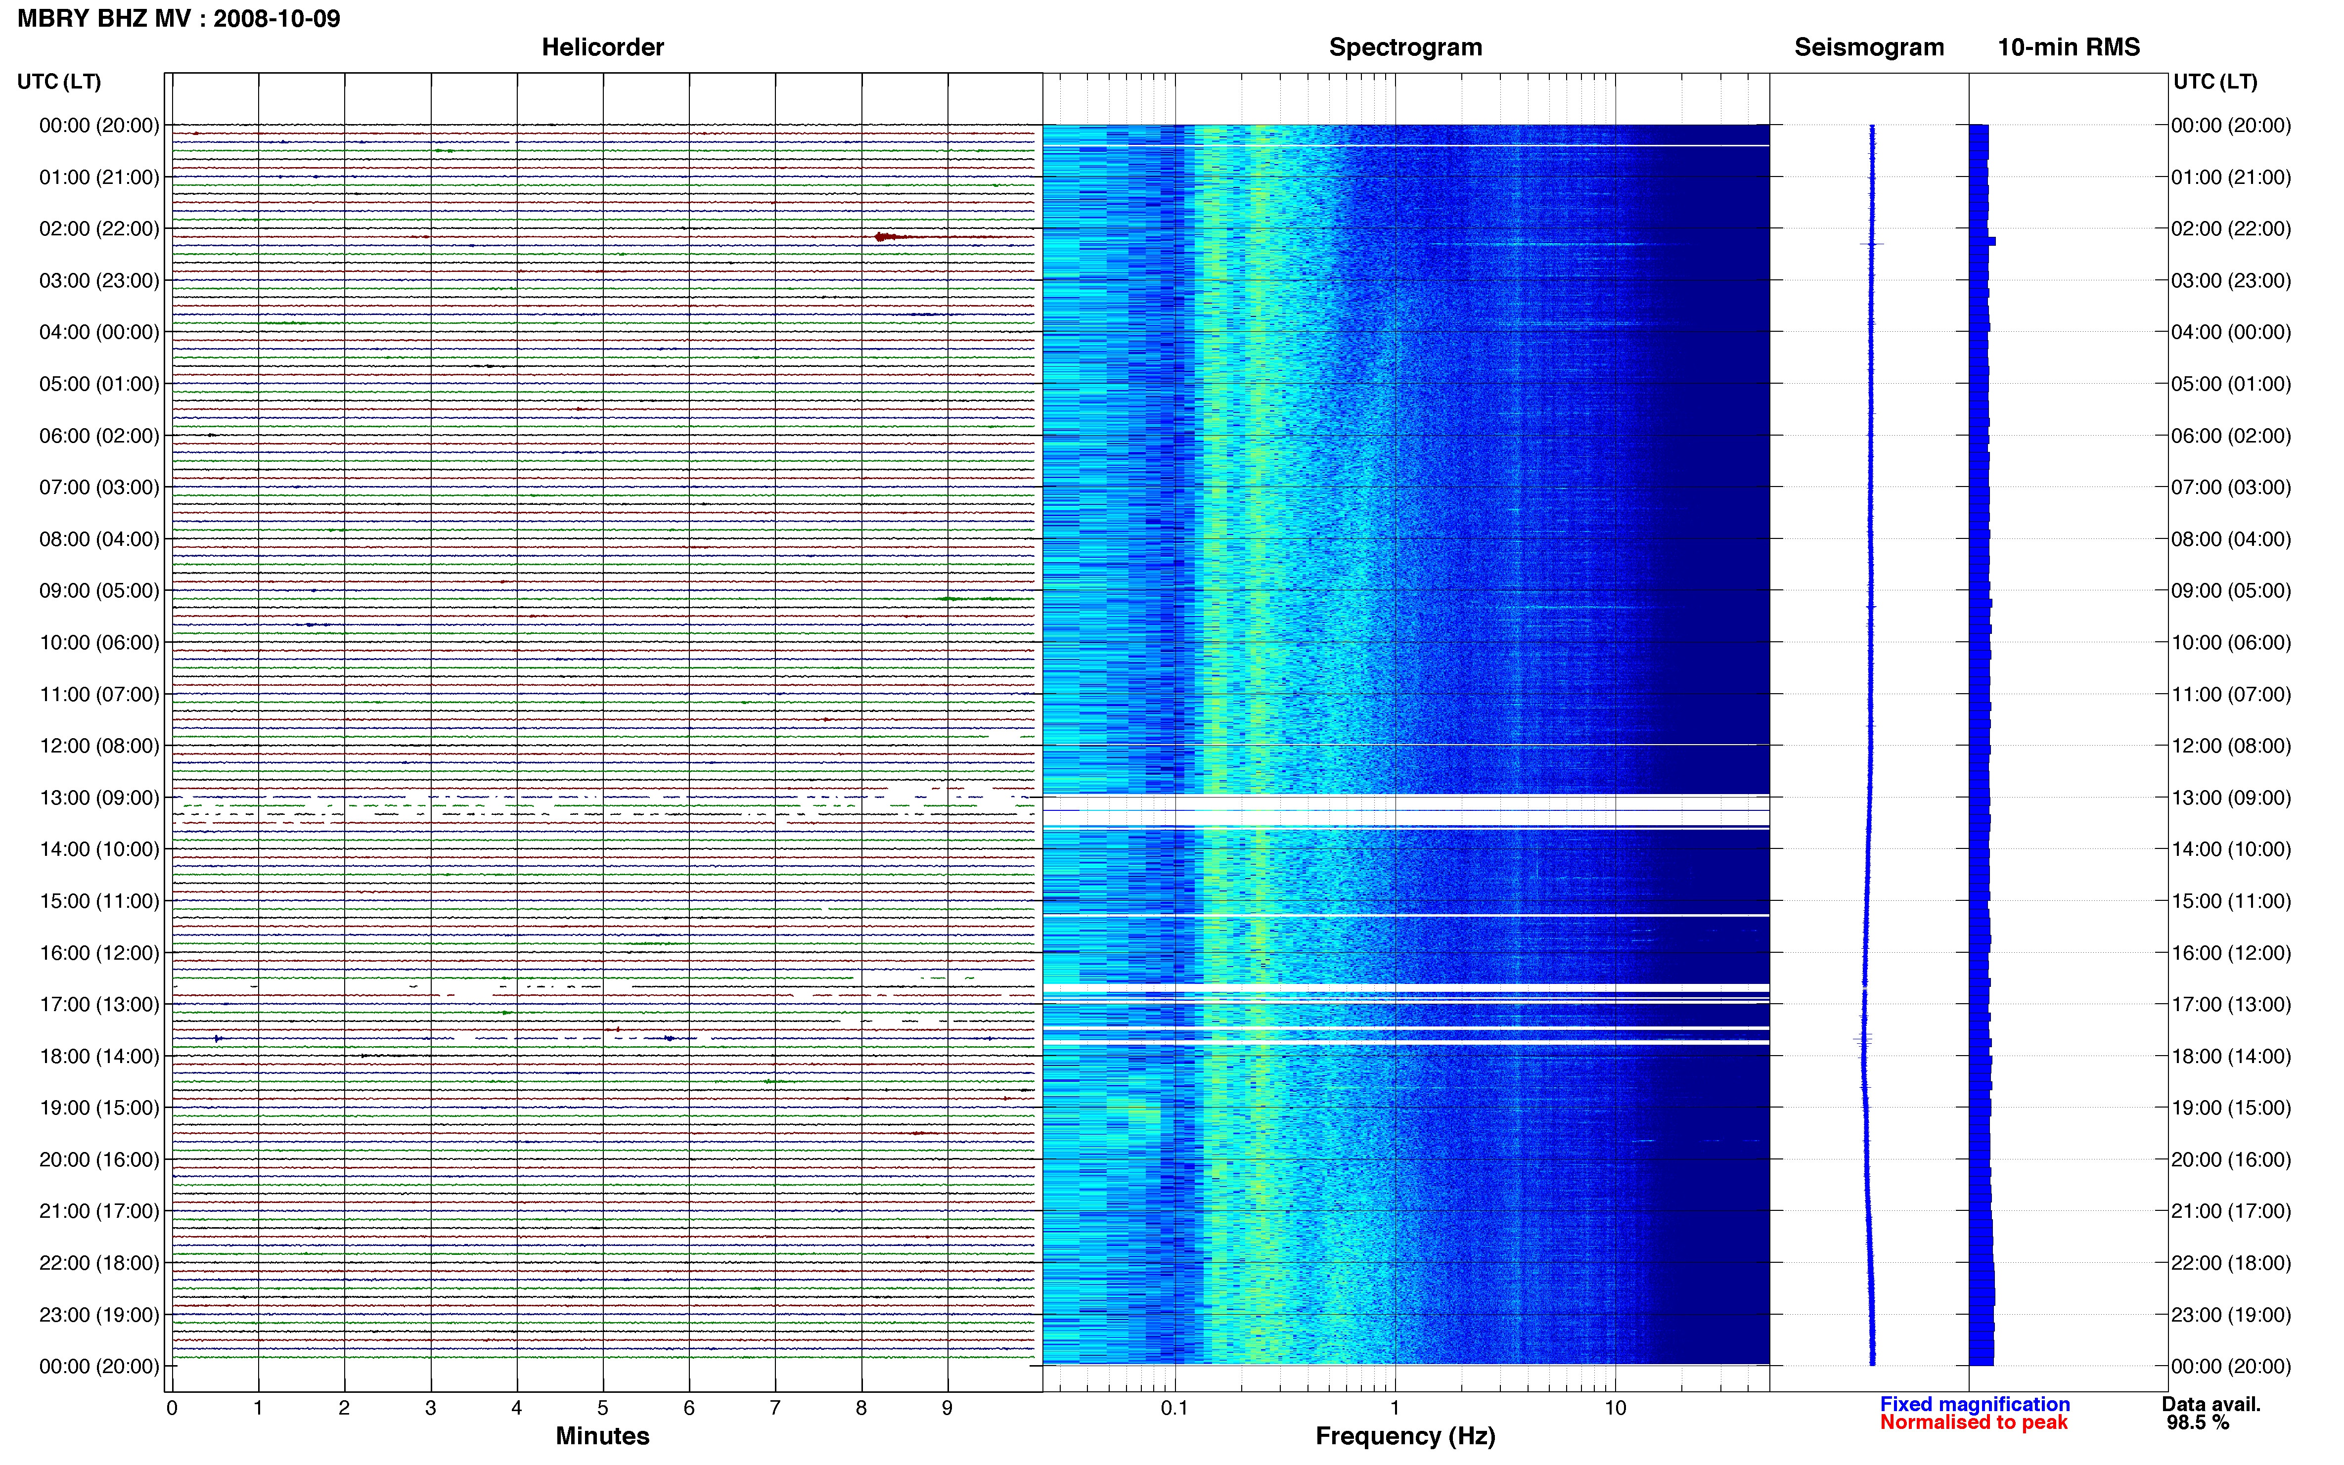Click 11:00 (07:00) on the RMS-side time axis
The image size is (2344, 1465).
point(2231,694)
